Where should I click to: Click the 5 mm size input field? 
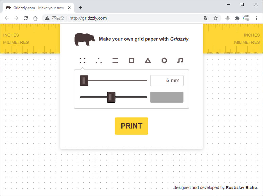167,81
